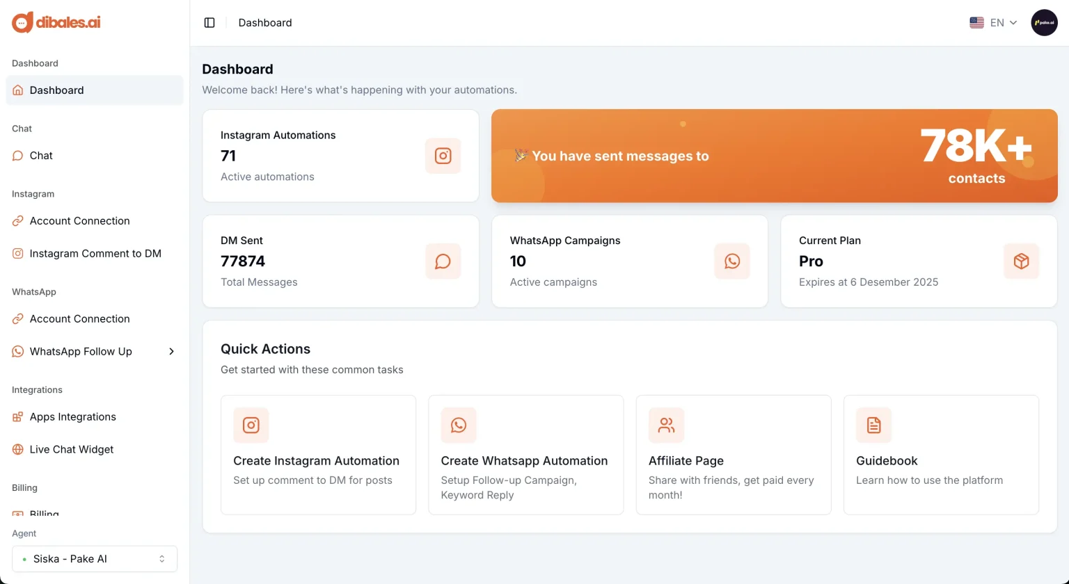Switch to the Billing section
Viewport: 1069px width, 584px height.
click(45, 514)
